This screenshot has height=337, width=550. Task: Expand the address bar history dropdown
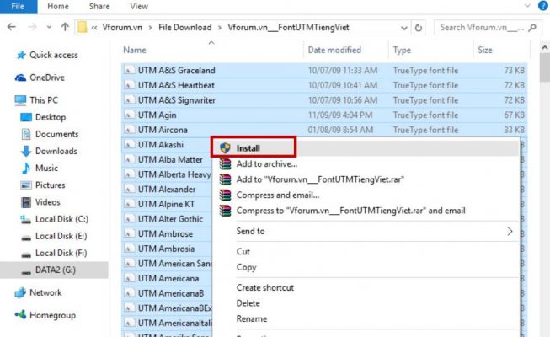pos(404,28)
